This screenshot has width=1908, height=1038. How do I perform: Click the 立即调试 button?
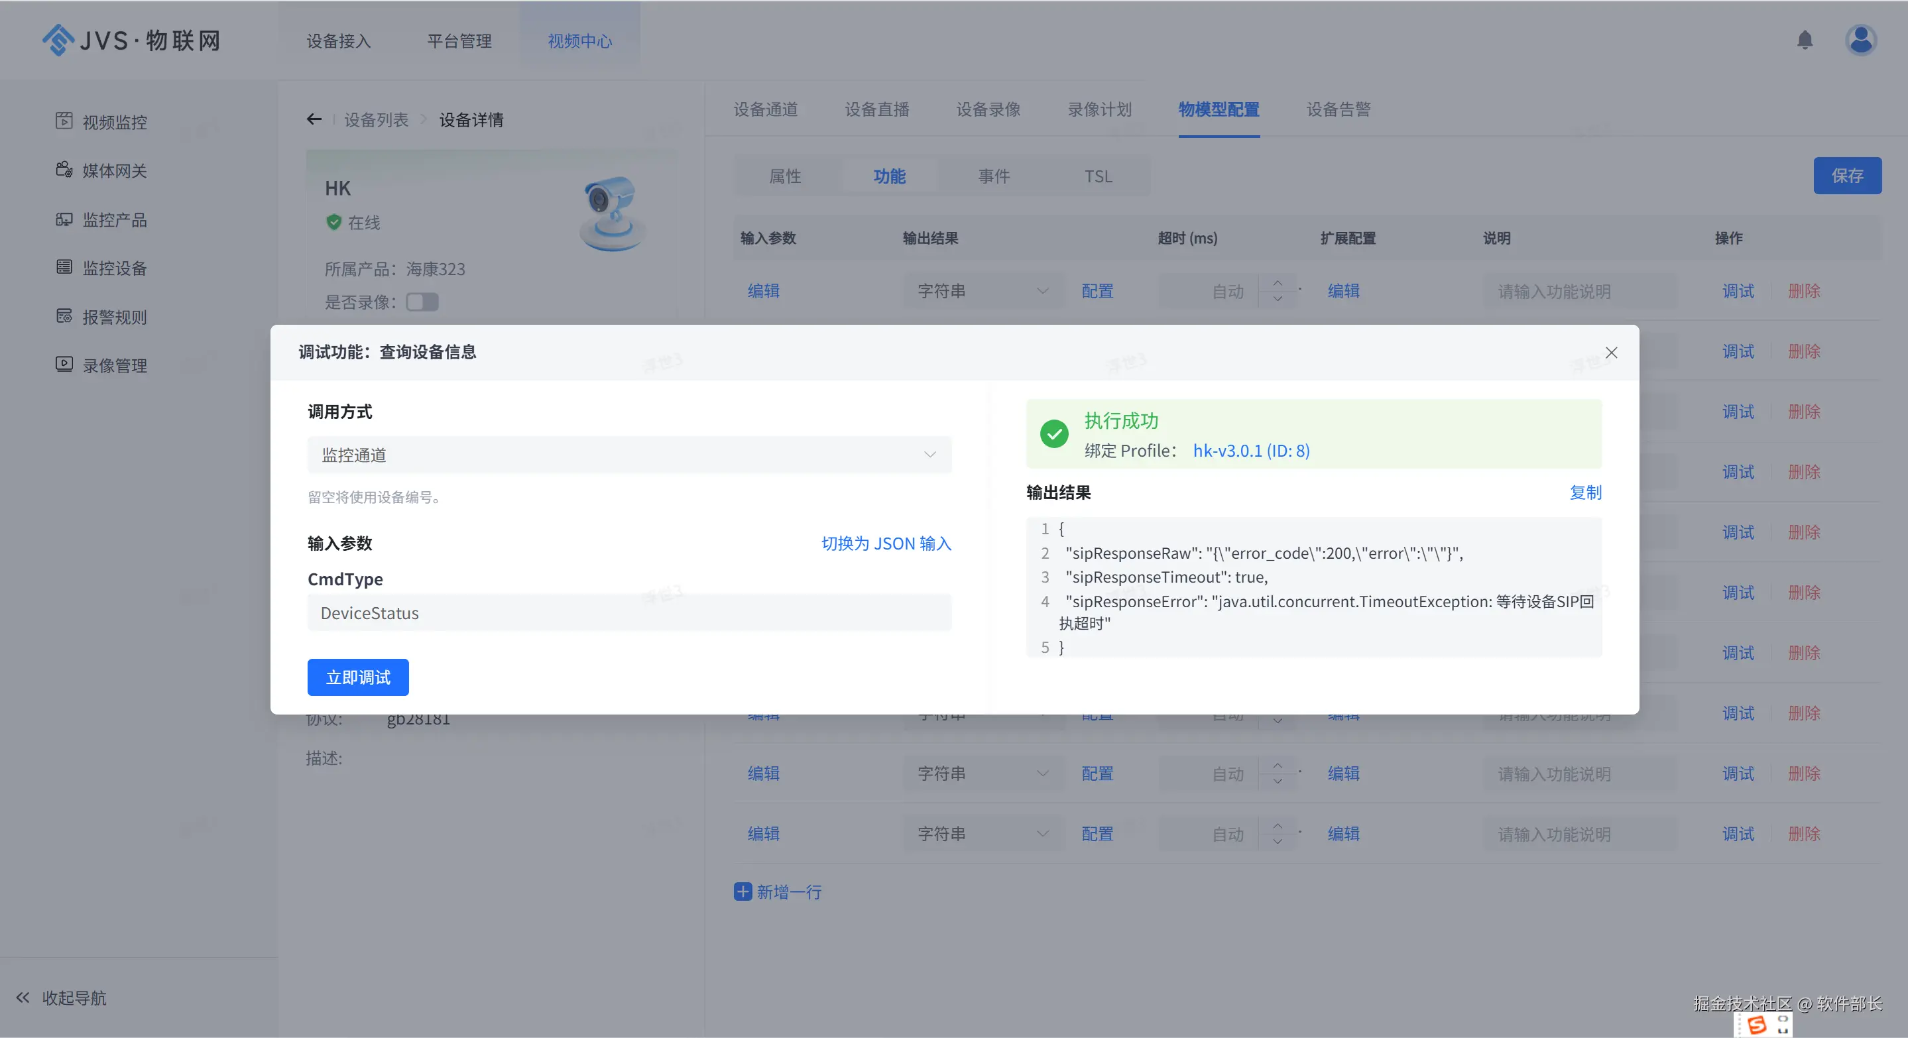tap(358, 677)
